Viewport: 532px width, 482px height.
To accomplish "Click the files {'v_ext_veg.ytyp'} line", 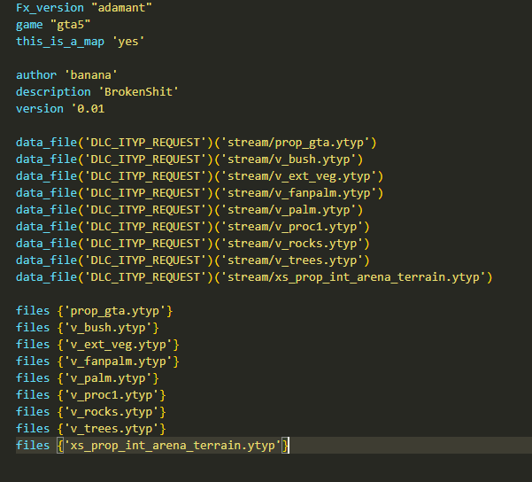I will coord(97,345).
